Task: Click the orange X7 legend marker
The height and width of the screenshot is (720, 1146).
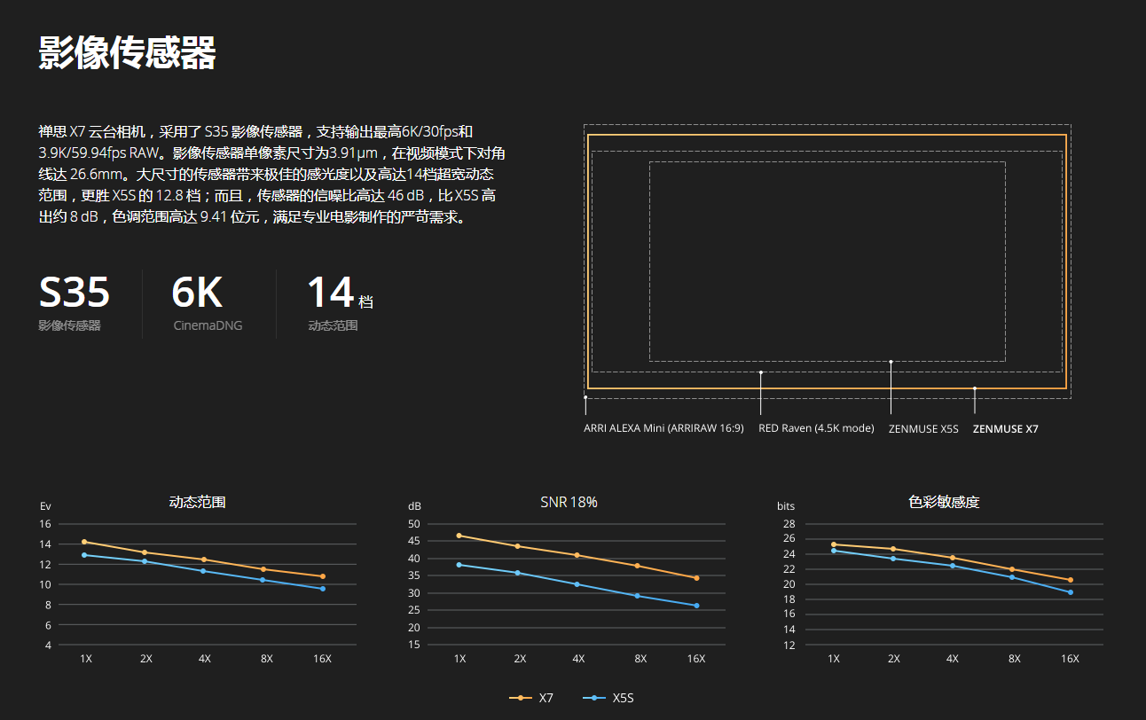Action: click(x=521, y=699)
